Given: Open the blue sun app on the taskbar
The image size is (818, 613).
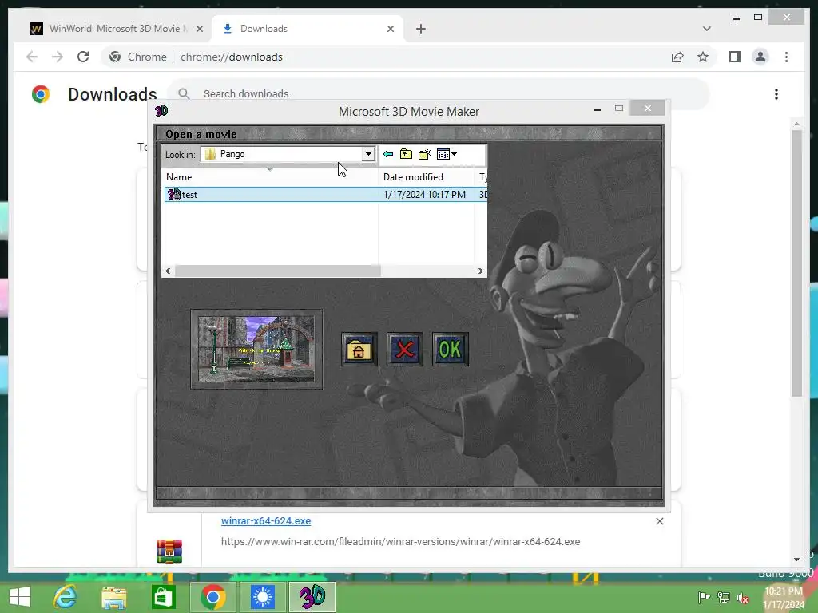Looking at the screenshot, I should coord(262,597).
